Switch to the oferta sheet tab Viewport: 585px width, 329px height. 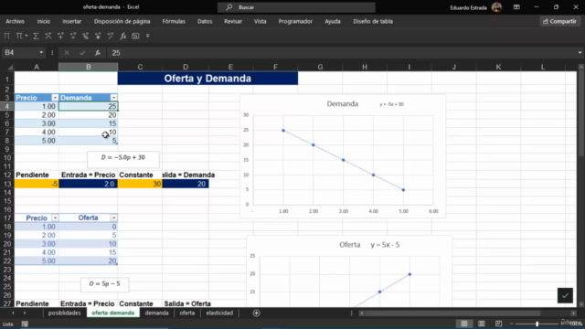(x=186, y=313)
